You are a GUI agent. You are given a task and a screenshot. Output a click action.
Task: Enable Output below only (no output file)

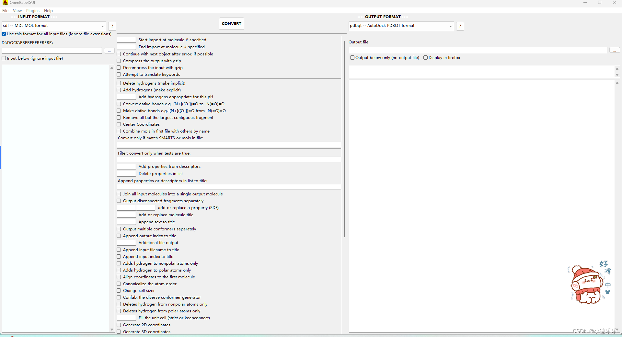352,58
